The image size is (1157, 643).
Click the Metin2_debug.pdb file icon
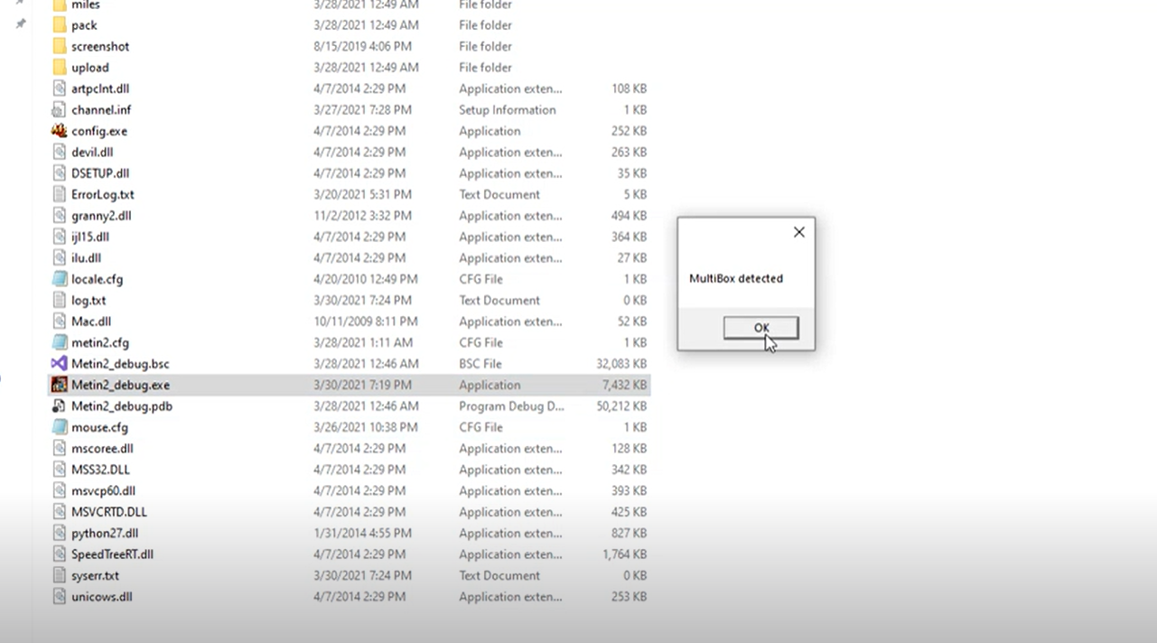point(60,406)
